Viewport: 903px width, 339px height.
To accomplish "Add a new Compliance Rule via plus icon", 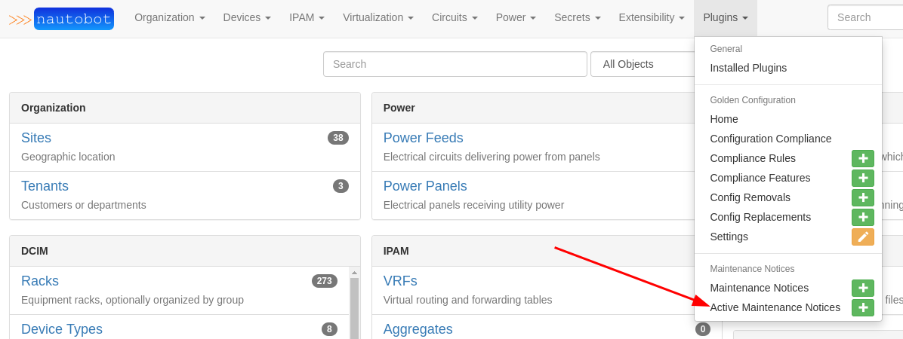I will 862,158.
